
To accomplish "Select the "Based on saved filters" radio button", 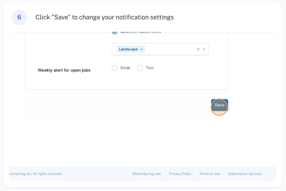I will (114, 32).
